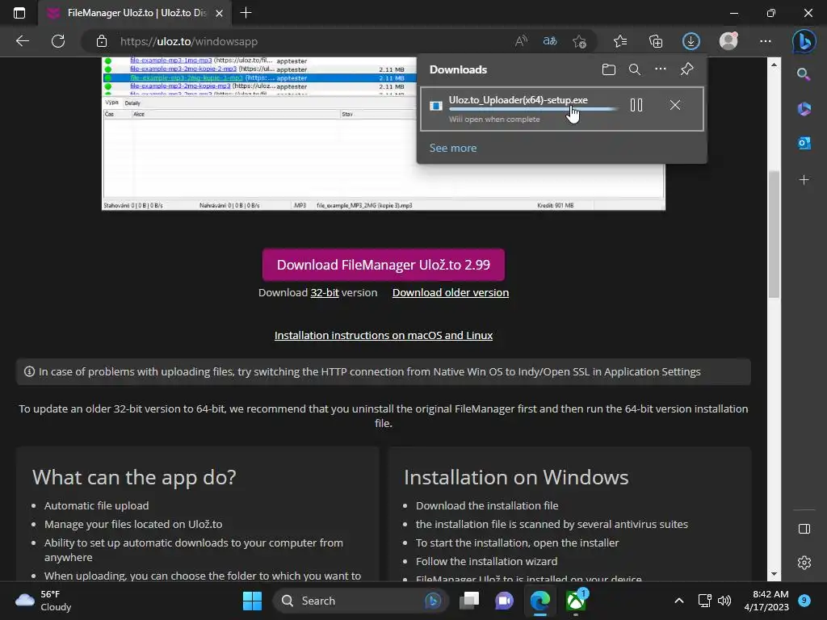Viewport: 827px width, 620px height.
Task: Click the translate page icon
Action: click(549, 41)
